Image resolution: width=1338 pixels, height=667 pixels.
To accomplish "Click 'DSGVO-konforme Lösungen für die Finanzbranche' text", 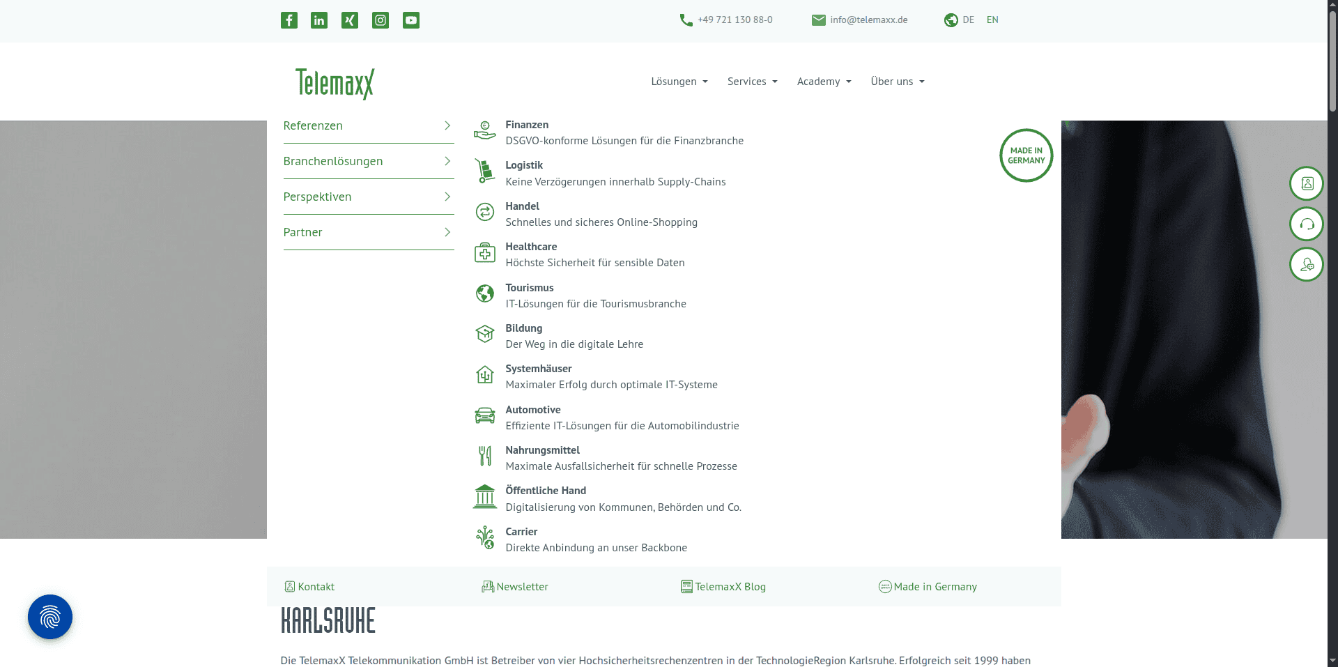I will point(624,141).
